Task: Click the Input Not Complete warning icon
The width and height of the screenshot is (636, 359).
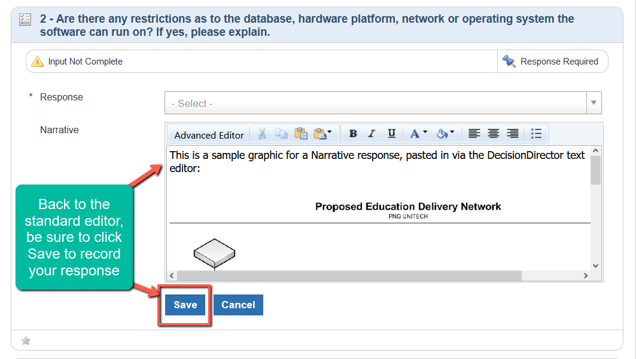Action: click(37, 61)
